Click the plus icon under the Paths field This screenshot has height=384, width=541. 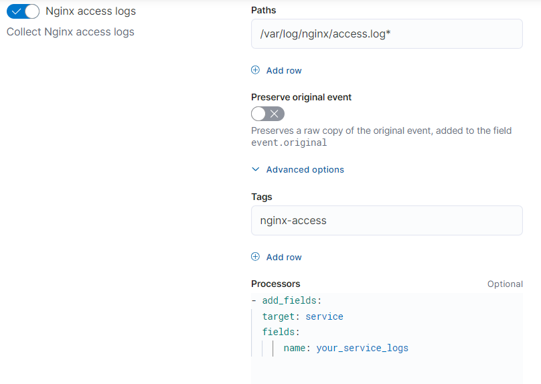click(x=255, y=70)
